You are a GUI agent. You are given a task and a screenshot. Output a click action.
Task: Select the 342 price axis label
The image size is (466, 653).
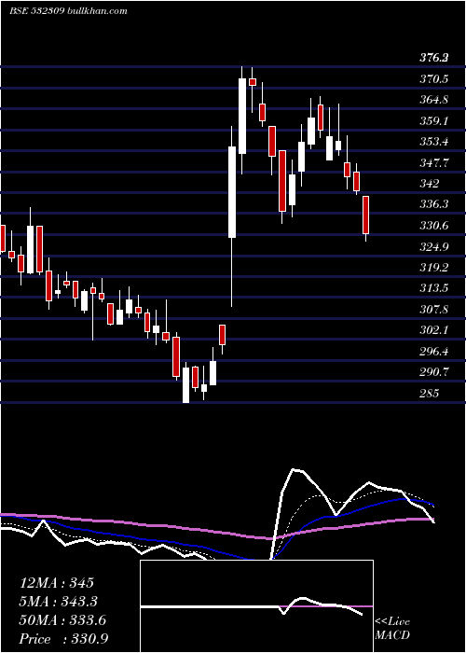point(430,183)
